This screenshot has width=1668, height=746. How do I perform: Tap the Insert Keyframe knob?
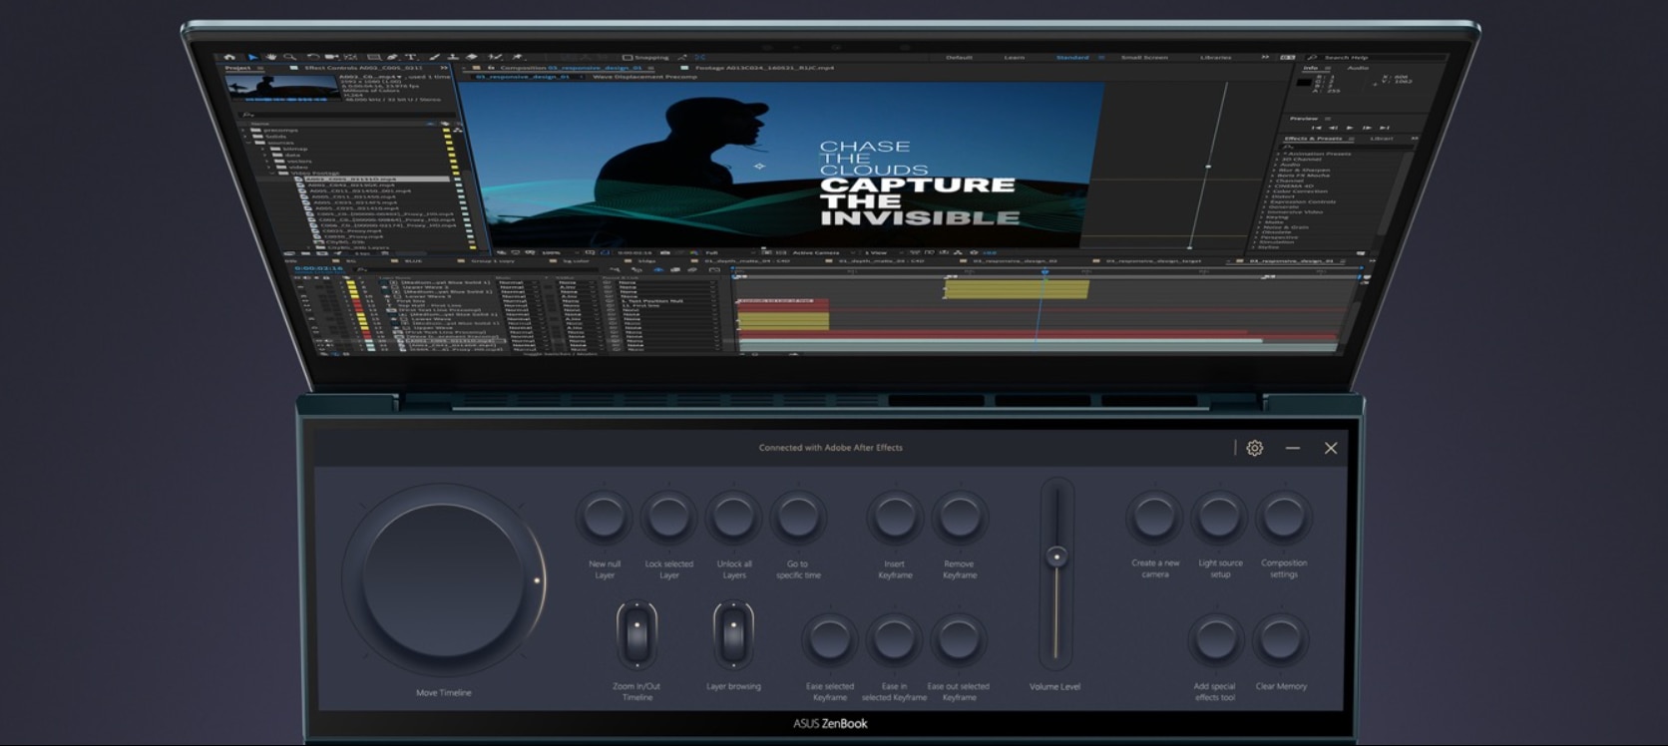[895, 517]
